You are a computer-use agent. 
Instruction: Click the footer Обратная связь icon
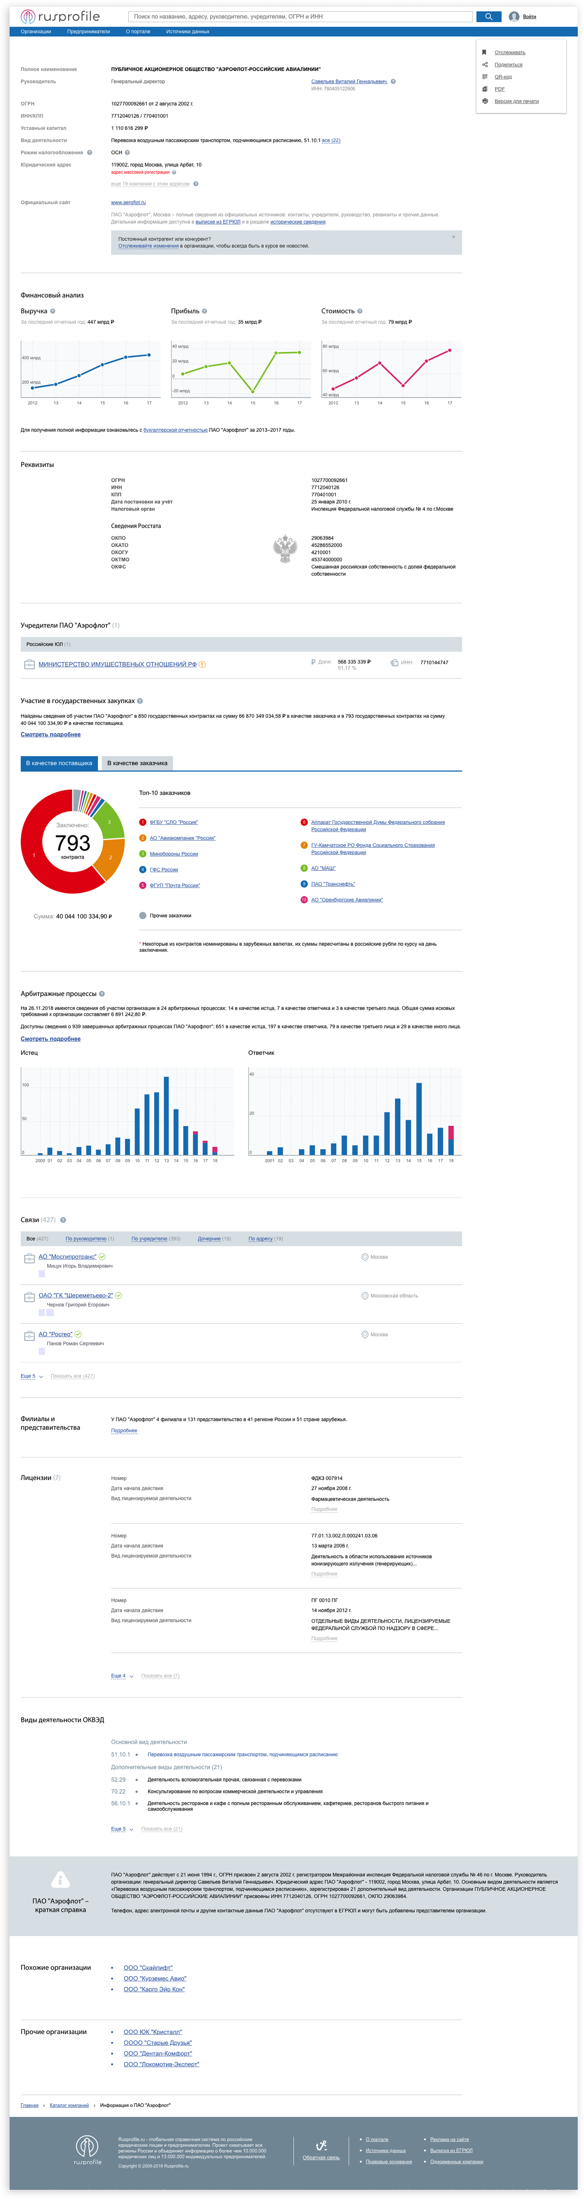[321, 2144]
